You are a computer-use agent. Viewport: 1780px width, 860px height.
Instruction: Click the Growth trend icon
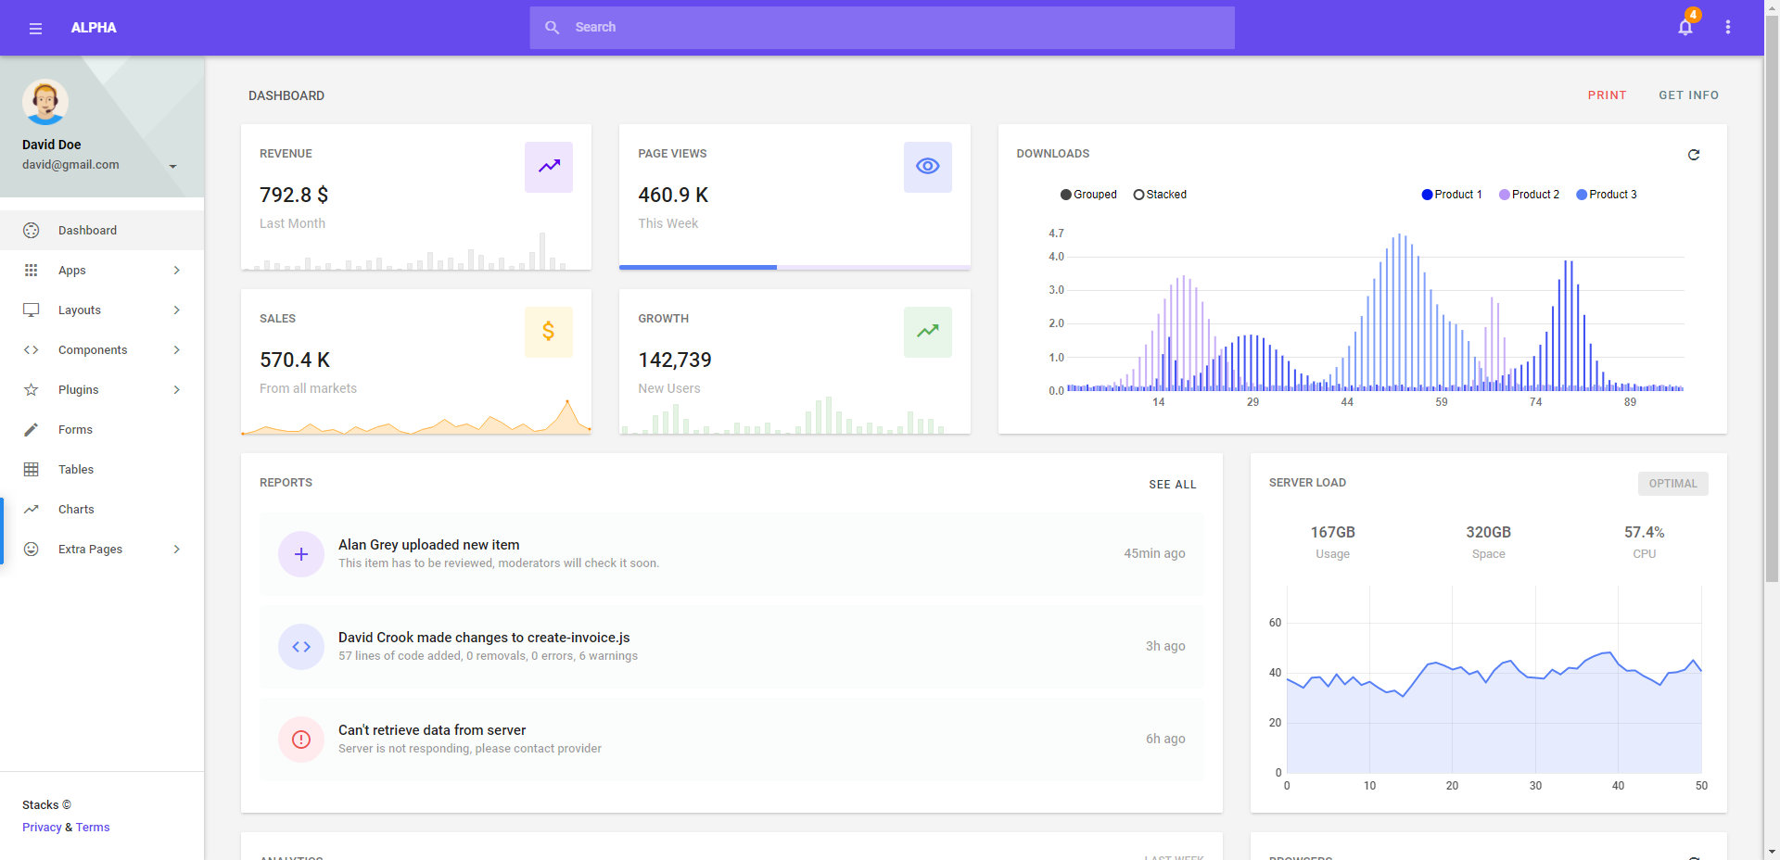point(928,332)
